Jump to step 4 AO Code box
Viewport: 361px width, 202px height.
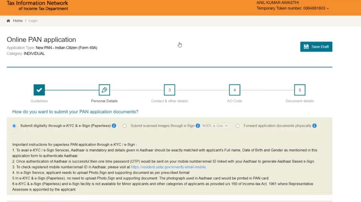(235, 90)
